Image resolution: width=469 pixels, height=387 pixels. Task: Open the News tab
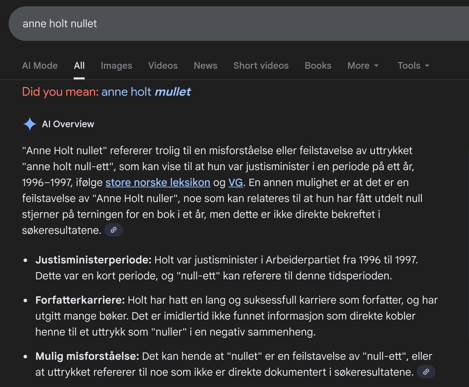coord(205,66)
